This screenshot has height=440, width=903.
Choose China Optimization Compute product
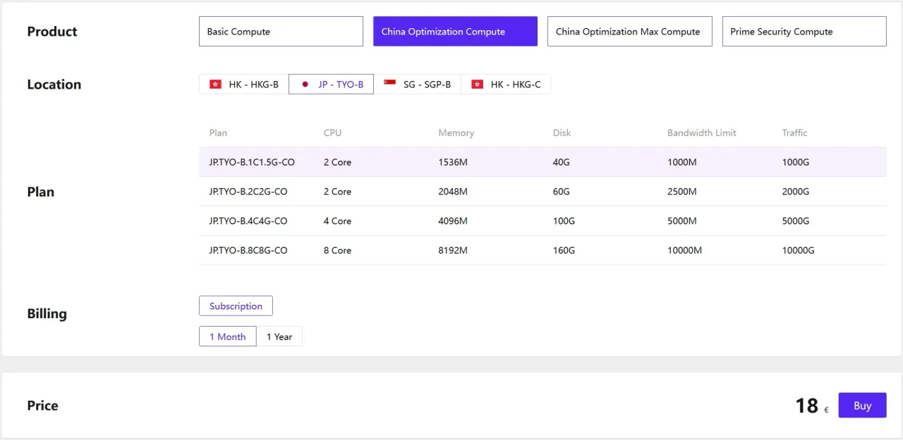(x=455, y=32)
